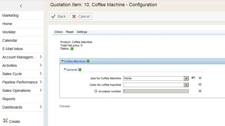Click the undo arrow beside size field

pos(193,78)
